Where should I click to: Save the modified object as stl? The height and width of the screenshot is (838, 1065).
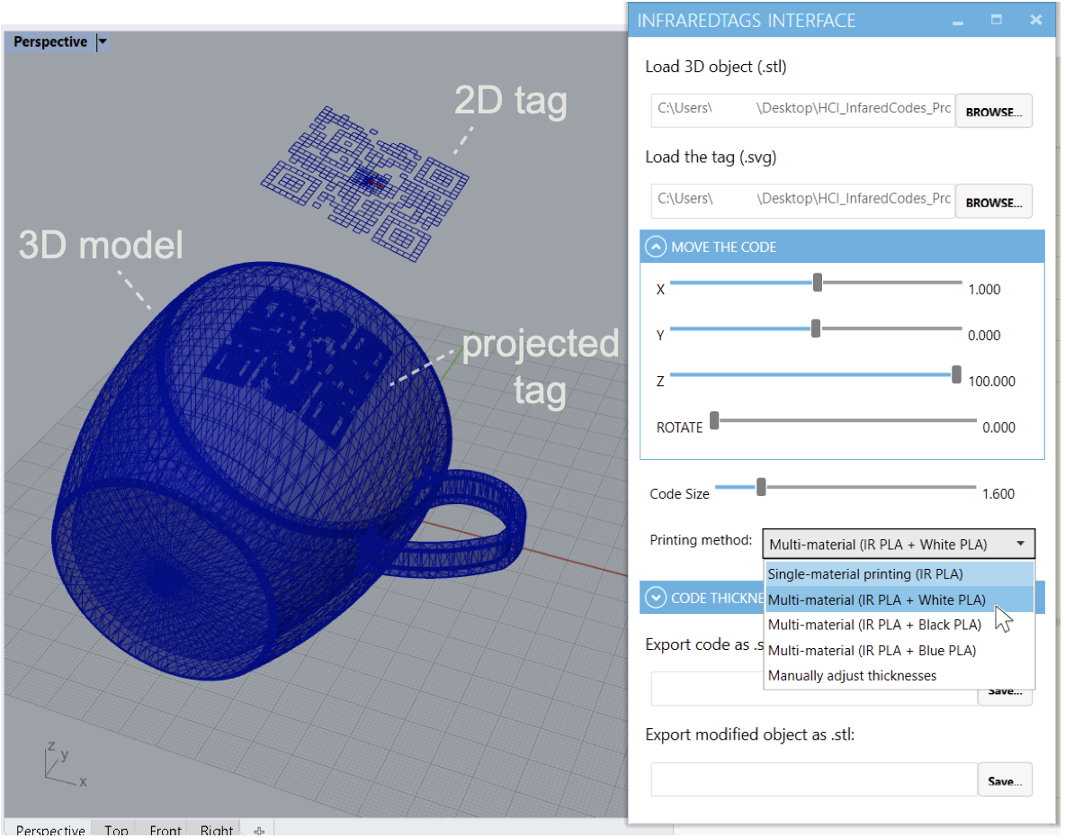click(1005, 780)
